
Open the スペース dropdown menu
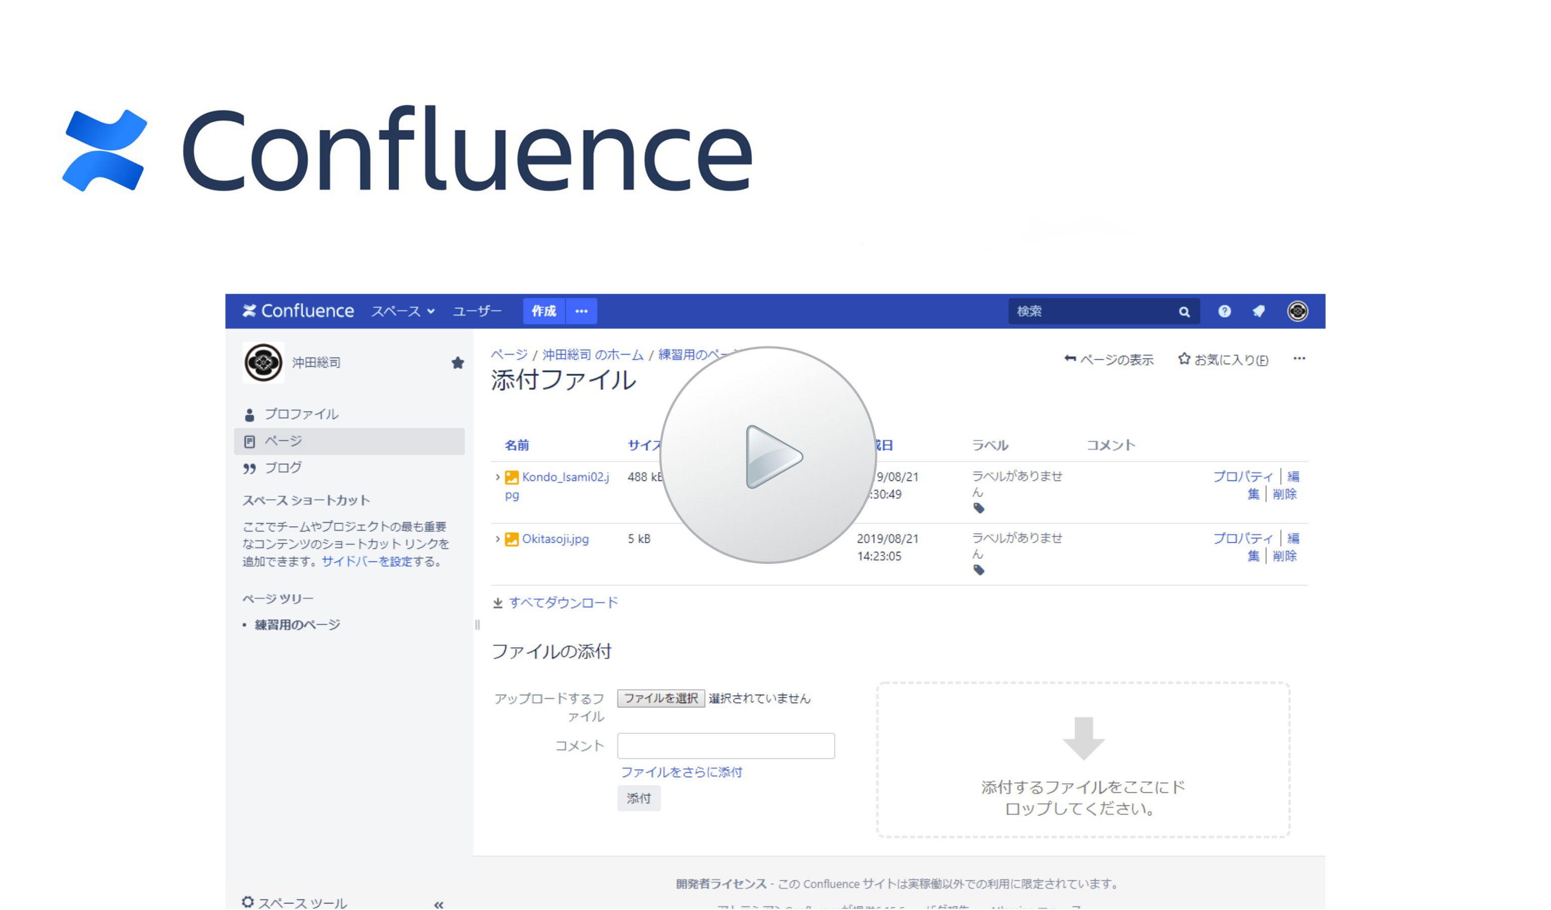click(403, 311)
